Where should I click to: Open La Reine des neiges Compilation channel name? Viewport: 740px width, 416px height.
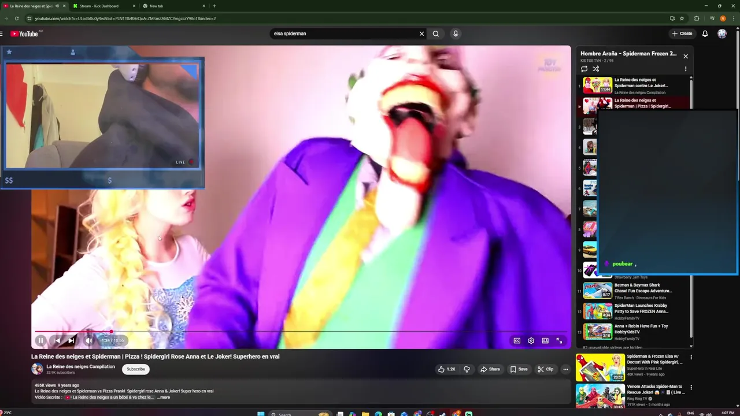pos(80,366)
